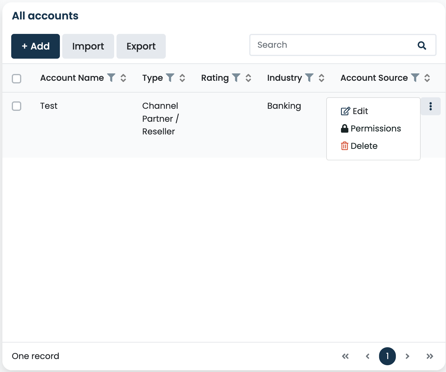Focus the Search input field

coord(343,45)
